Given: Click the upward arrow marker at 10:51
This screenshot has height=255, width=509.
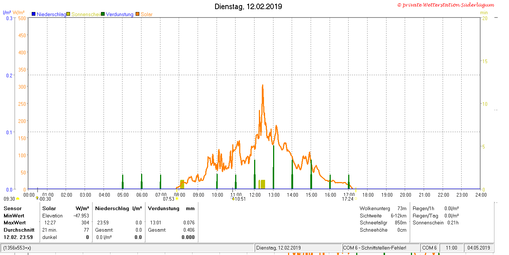Looking at the screenshot, I should (233, 198).
